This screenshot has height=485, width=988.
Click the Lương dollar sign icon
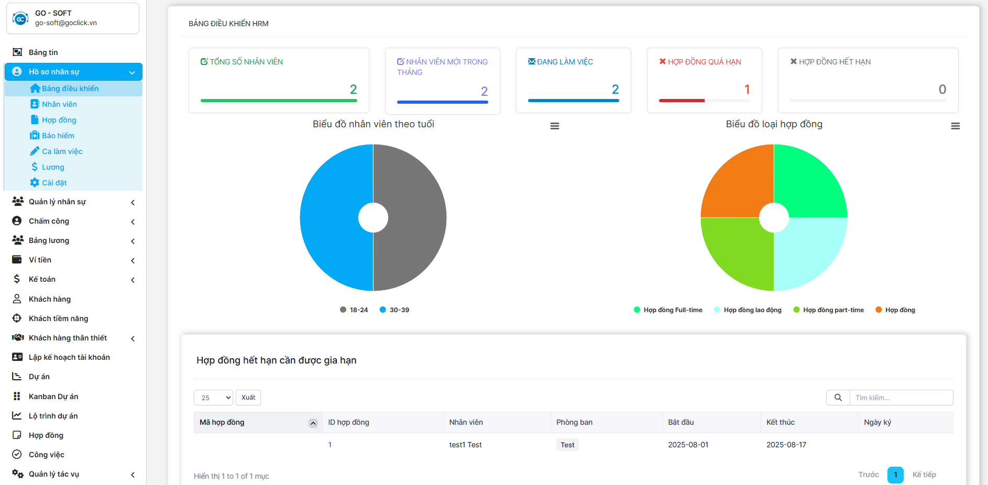tap(35, 167)
